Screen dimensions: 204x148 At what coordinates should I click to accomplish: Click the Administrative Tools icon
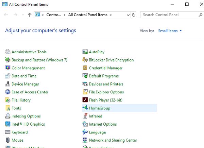point(8,52)
